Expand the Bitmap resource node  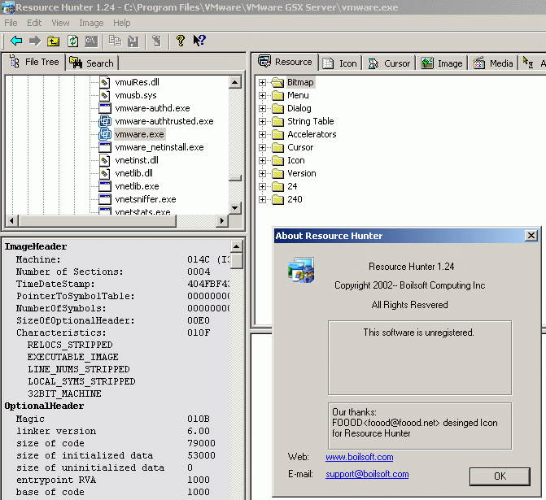[x=262, y=82]
